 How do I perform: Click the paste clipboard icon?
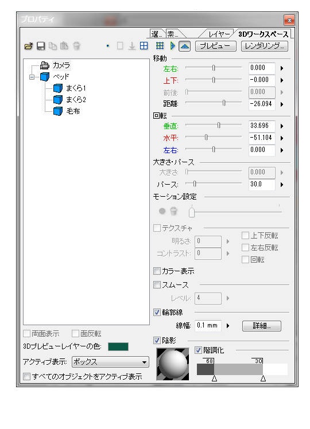[x=64, y=46]
